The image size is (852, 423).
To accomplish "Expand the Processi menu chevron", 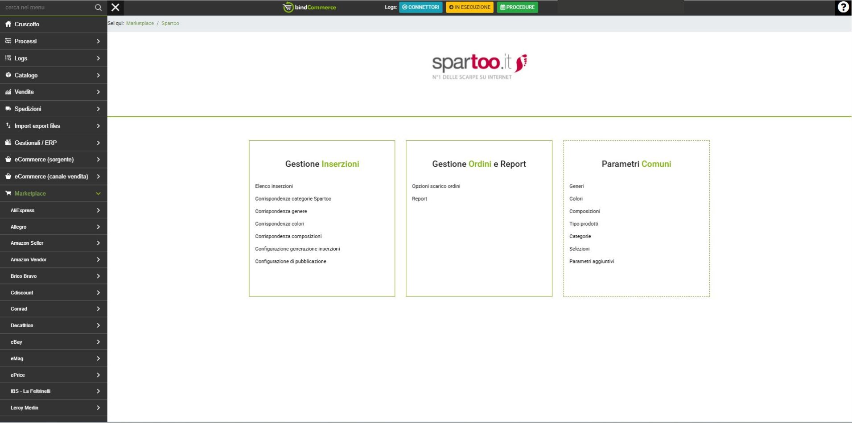I will [98, 41].
